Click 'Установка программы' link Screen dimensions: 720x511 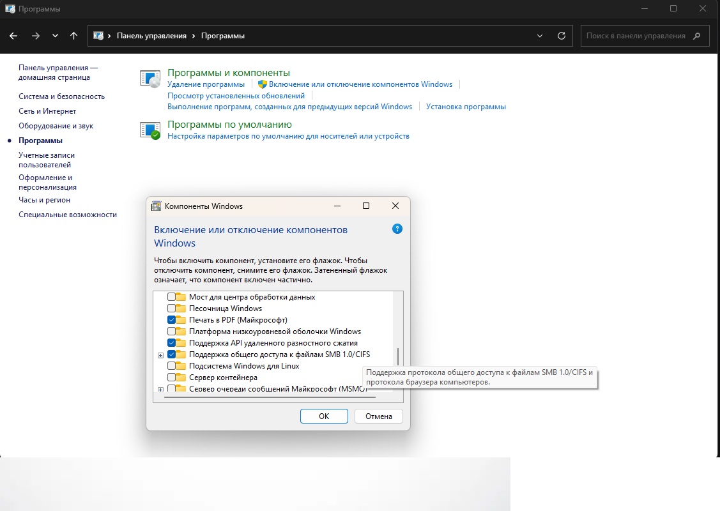click(466, 107)
